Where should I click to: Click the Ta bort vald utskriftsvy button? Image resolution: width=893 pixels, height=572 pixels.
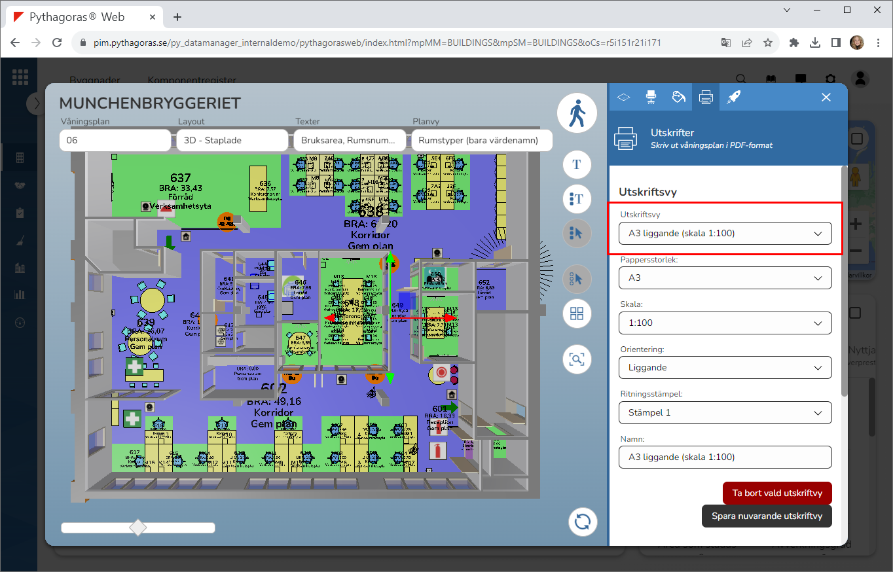pos(776,493)
